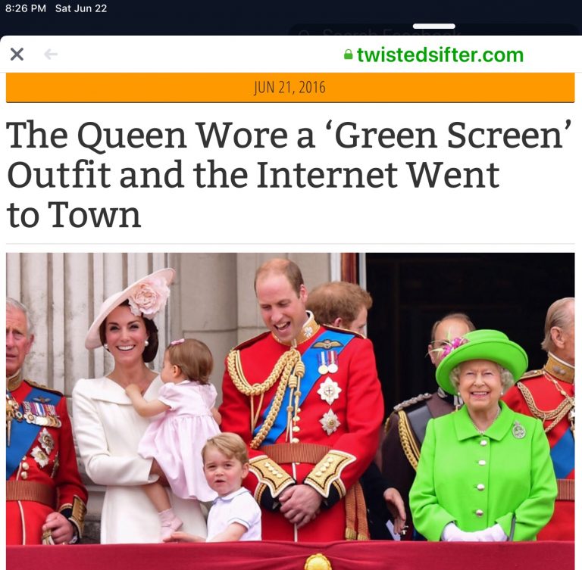Tap the dimmed search field behind the sheet

(433, 30)
